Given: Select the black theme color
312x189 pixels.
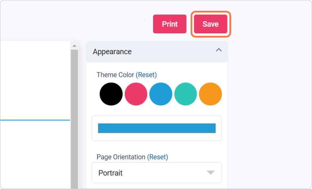Looking at the screenshot, I should 111,94.
